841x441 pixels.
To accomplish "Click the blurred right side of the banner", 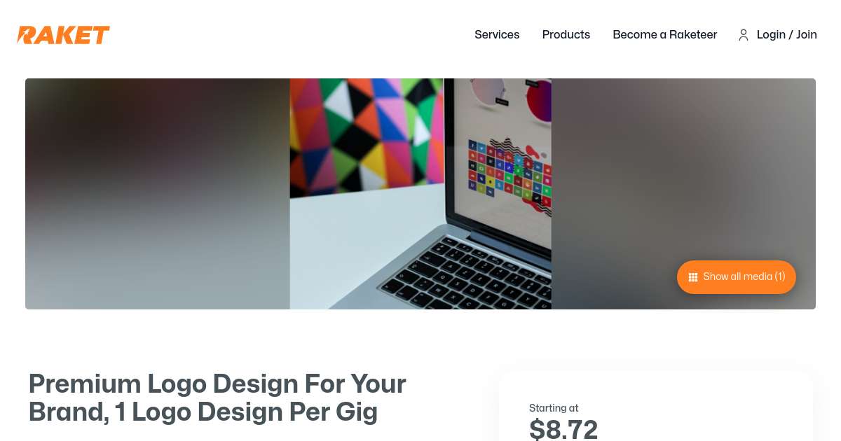I will coord(683,175).
